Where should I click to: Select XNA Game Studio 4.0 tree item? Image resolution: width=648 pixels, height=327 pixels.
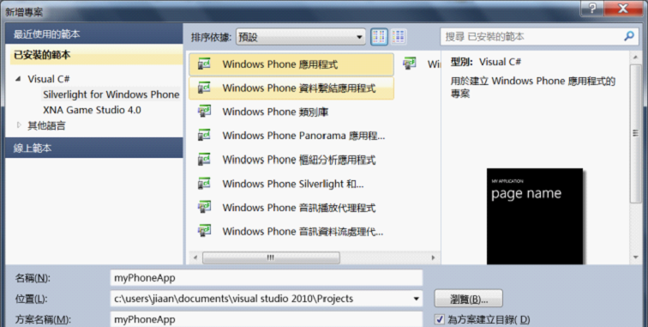pyautogui.click(x=93, y=110)
